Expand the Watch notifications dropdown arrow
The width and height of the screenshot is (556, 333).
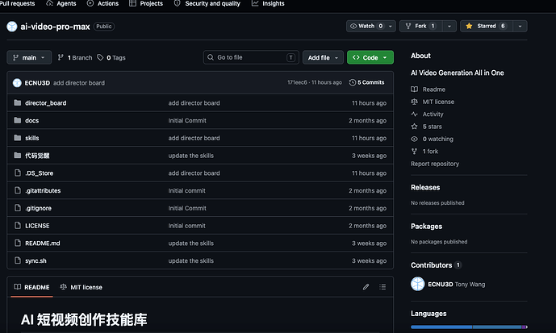[391, 27]
